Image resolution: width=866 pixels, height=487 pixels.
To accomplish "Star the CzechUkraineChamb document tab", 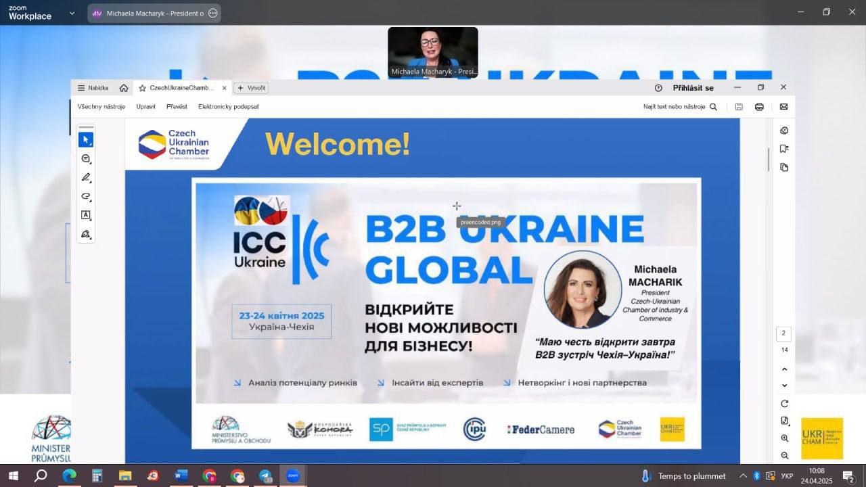I will (143, 88).
